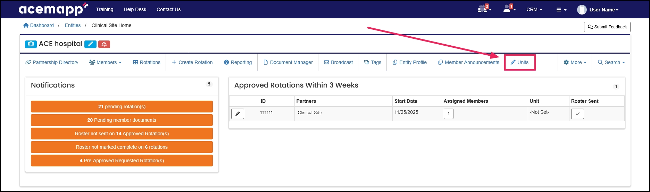
Task: Open Training in top navigation
Action: 105,9
